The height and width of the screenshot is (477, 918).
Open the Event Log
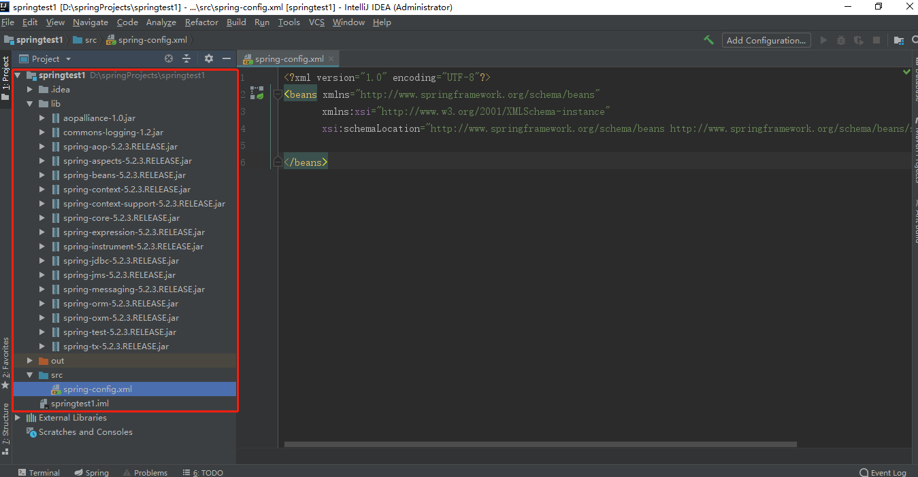point(883,472)
